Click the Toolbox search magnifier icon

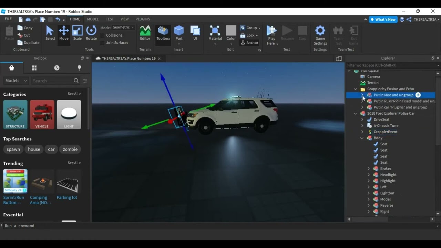point(76,81)
